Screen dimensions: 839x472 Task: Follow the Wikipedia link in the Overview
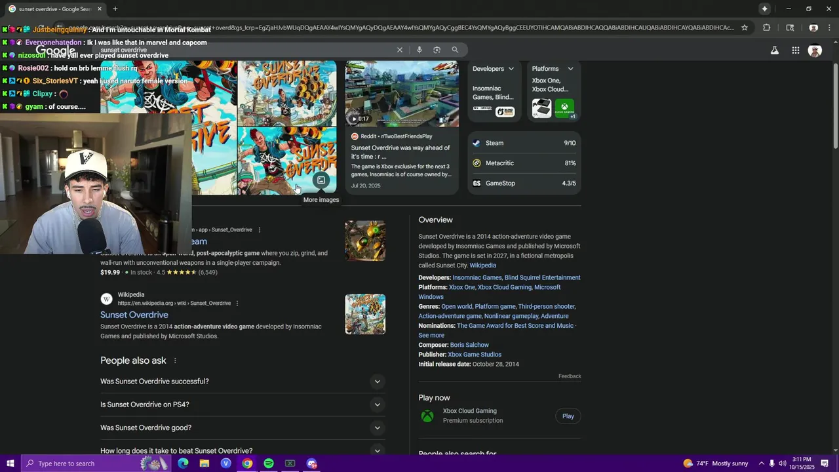482,265
